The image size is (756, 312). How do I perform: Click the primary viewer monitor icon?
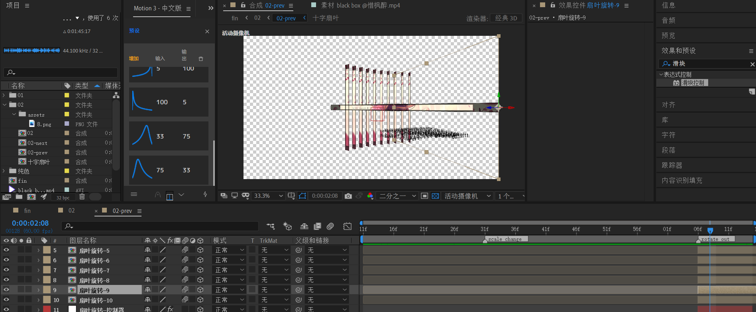(x=235, y=195)
